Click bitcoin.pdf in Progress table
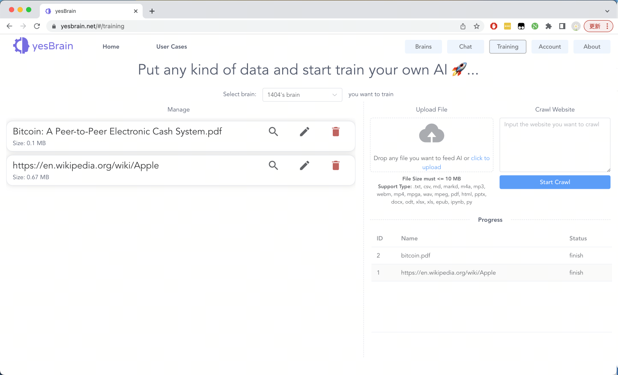Viewport: 618px width, 375px height. pos(416,256)
